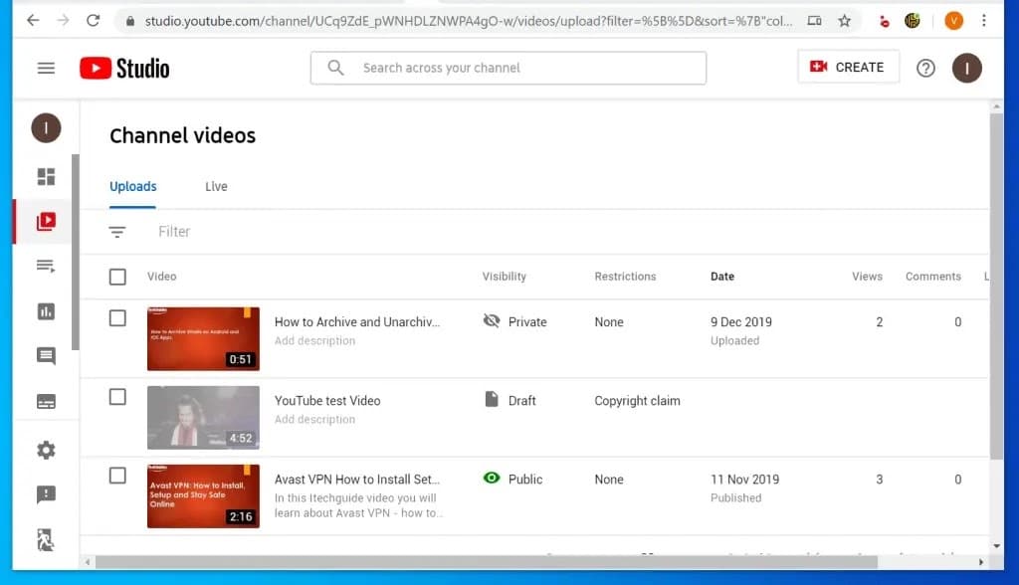Click Search across your channel field

point(509,68)
